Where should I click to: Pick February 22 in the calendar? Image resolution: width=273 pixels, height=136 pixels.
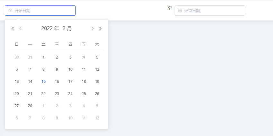pyautogui.click(x=43, y=94)
